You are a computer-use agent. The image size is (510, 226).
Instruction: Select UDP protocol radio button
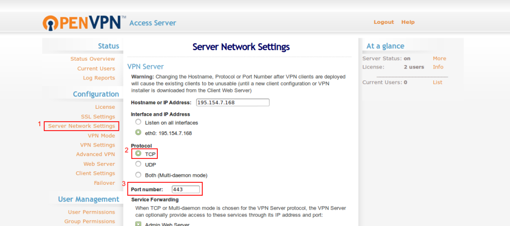click(138, 164)
